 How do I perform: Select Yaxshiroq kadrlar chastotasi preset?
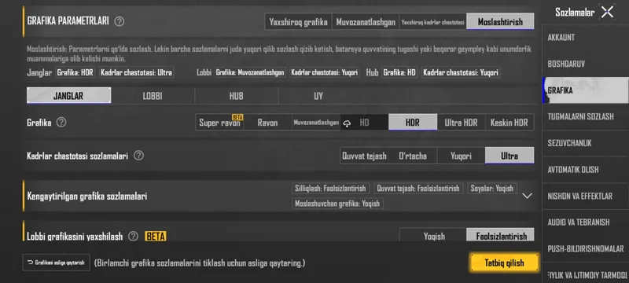pos(433,22)
